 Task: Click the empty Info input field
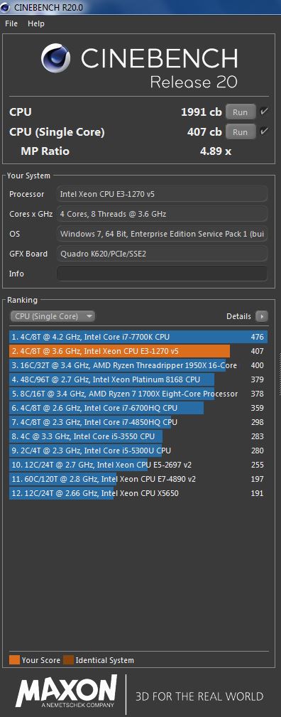click(x=162, y=274)
